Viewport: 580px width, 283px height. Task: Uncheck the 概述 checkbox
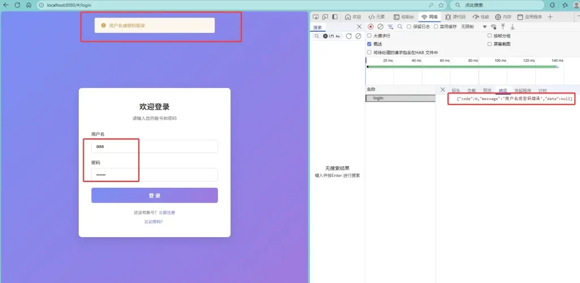(370, 44)
